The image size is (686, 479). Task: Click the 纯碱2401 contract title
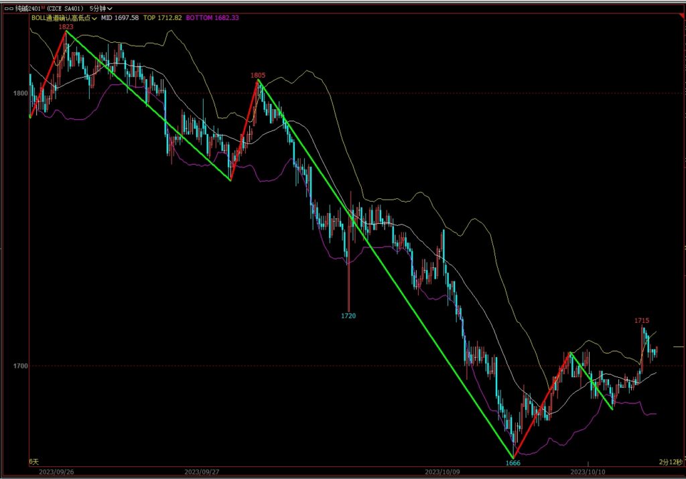pos(25,8)
